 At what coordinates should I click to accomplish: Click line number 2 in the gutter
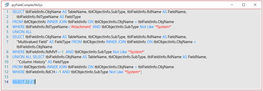point(7,17)
